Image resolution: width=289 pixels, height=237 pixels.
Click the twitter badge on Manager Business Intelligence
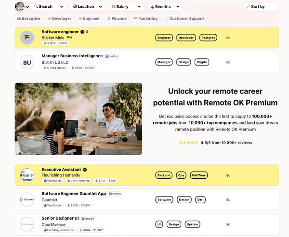pos(112,56)
